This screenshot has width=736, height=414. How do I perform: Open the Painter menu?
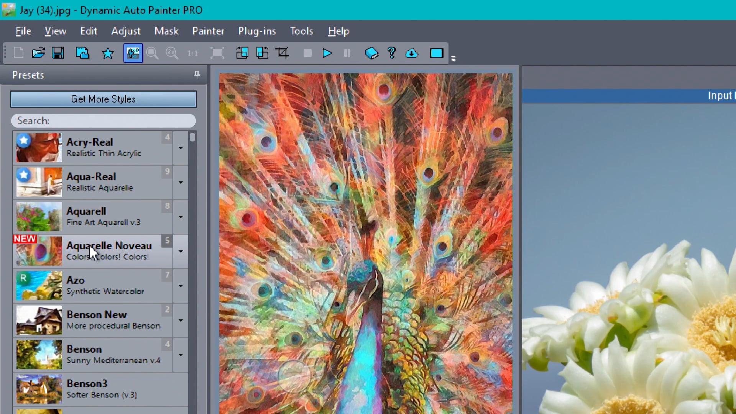208,31
